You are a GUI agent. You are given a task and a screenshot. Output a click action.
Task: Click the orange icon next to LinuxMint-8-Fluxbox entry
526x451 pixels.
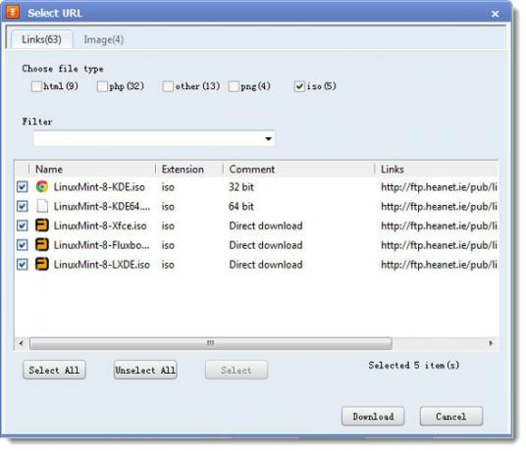[42, 245]
